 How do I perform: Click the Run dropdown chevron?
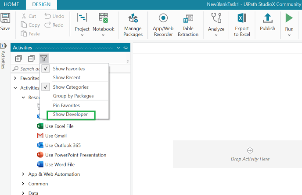(289, 35)
